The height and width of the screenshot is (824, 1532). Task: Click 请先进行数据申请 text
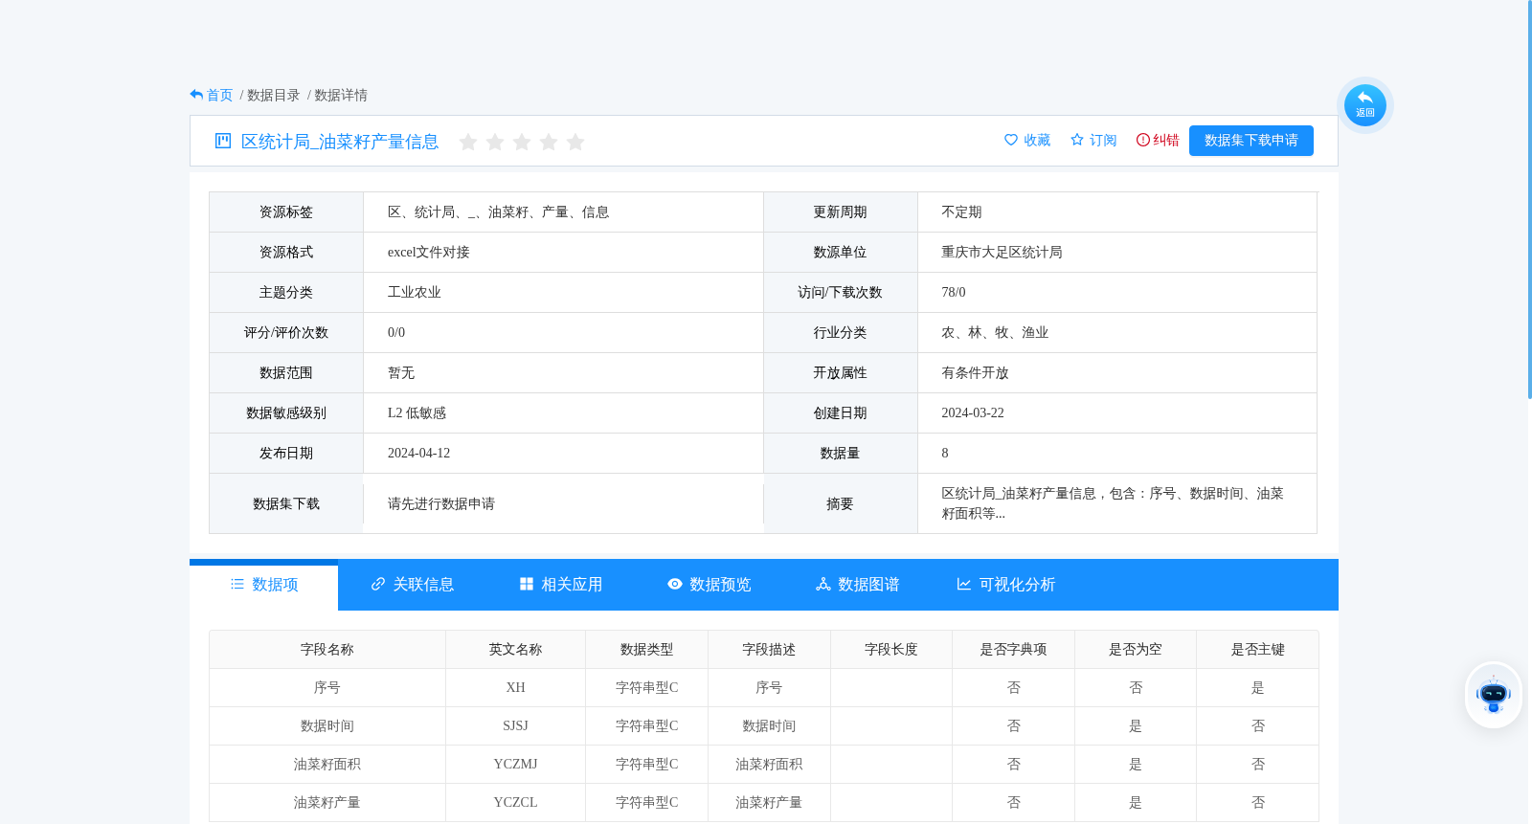440,503
